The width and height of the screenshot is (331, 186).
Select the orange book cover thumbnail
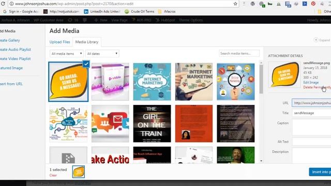(194, 123)
